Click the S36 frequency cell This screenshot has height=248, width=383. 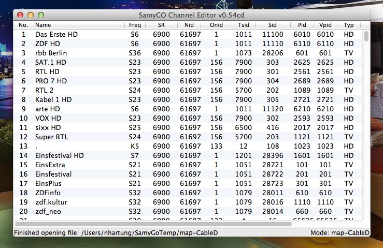(x=135, y=53)
